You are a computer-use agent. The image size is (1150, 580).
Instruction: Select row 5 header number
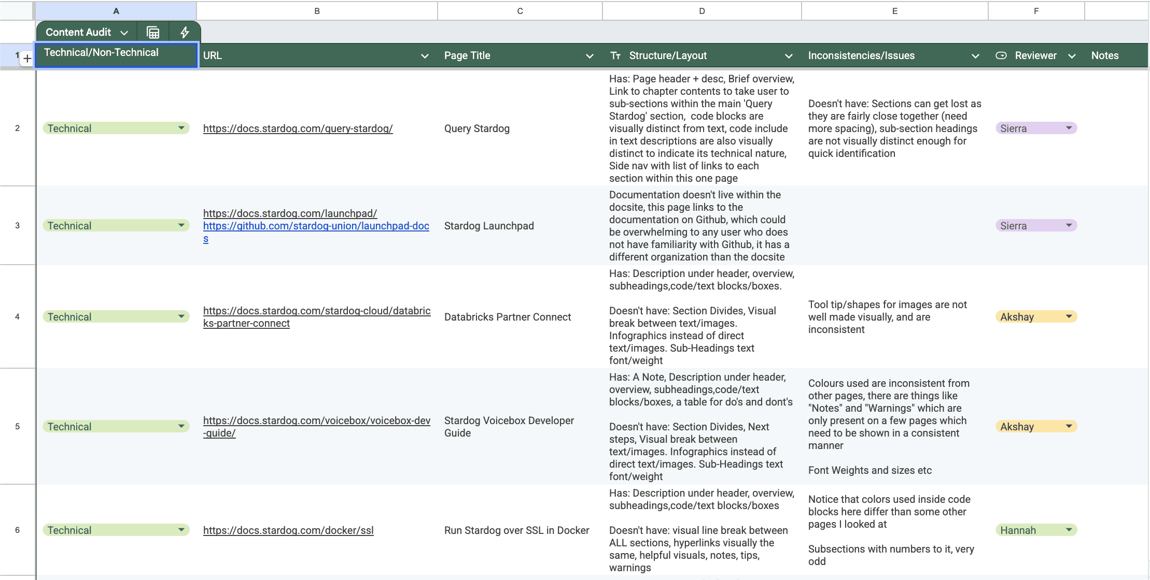[x=17, y=426]
